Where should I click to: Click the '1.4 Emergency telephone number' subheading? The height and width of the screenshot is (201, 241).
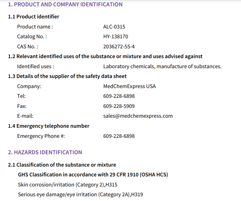tap(49, 126)
